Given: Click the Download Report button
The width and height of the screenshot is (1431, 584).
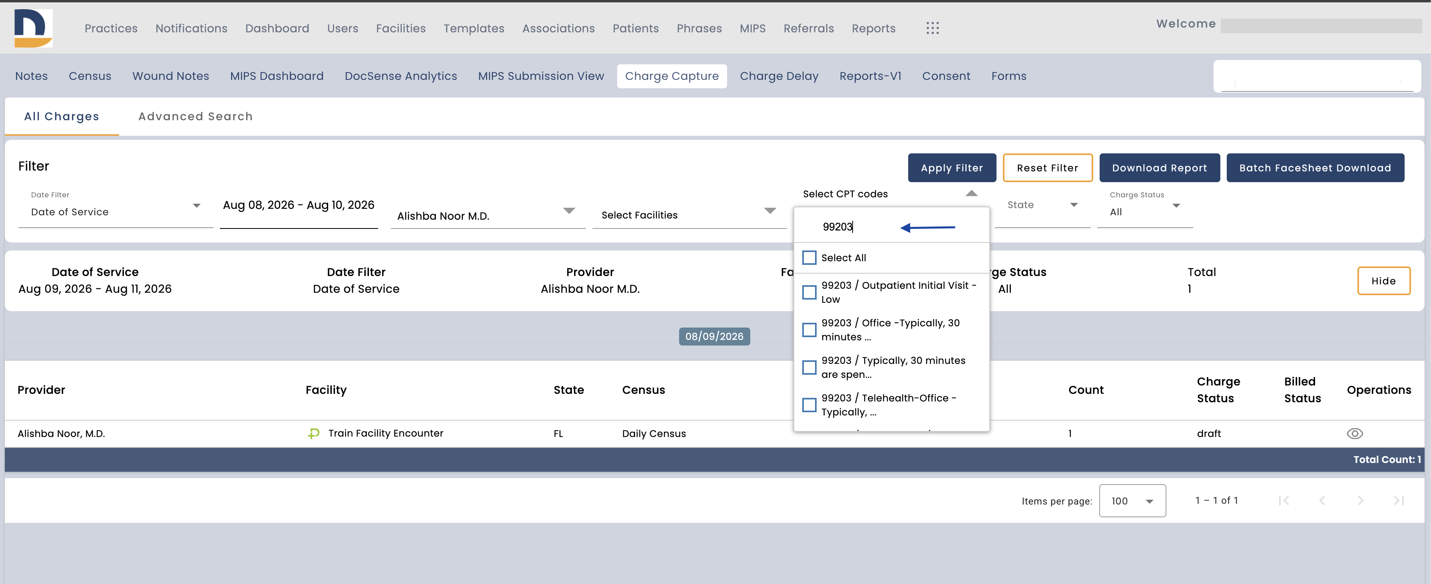Looking at the screenshot, I should (x=1160, y=168).
